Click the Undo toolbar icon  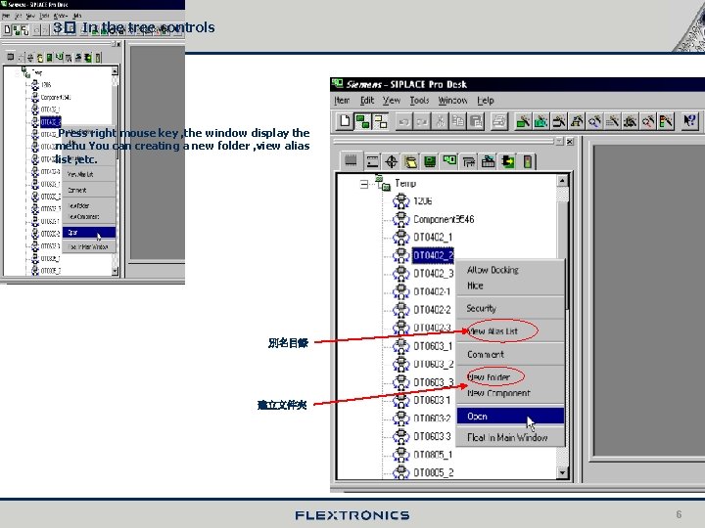click(403, 121)
